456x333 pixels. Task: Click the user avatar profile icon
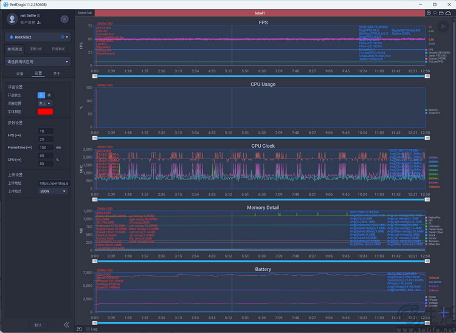(12, 19)
